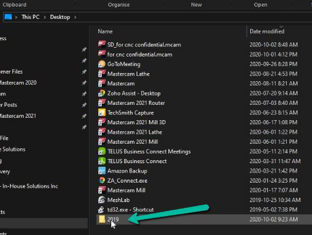Toggle the pin next to Posts entry
312x235 pixels.
pos(84,105)
